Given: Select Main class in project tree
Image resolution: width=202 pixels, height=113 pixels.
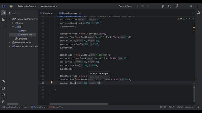Looking at the screenshot, I should [x=22, y=31].
